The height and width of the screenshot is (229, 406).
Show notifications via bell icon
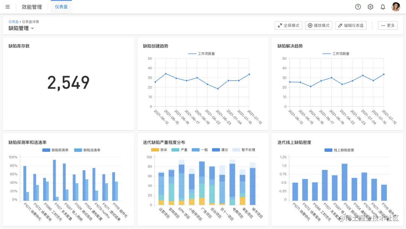(x=383, y=7)
